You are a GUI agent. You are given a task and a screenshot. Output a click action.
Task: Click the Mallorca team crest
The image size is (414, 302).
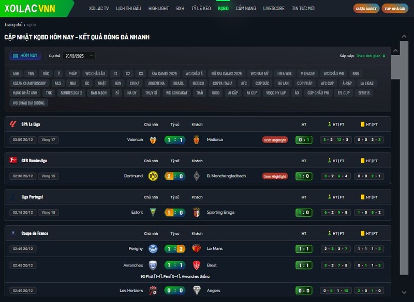[197, 140]
